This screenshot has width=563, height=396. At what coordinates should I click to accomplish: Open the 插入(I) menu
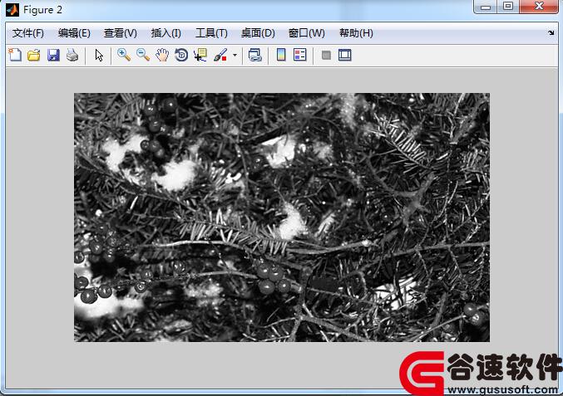pyautogui.click(x=165, y=33)
